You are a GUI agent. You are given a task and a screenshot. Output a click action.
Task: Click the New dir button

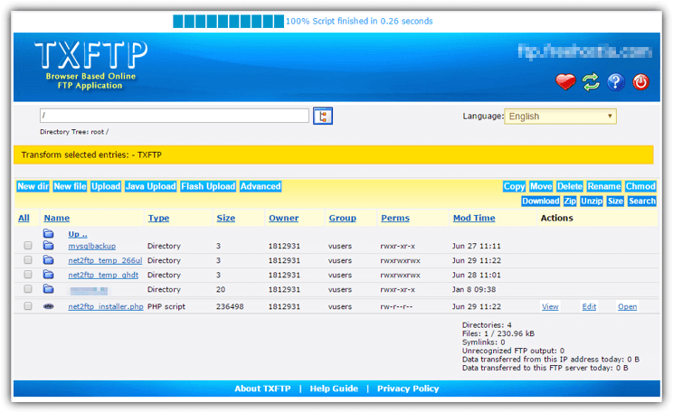coord(33,186)
